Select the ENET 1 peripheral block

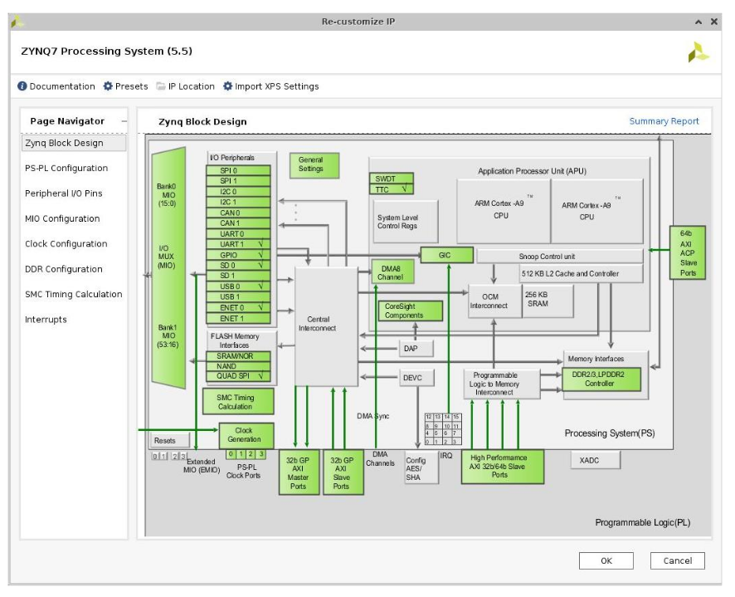pos(238,318)
